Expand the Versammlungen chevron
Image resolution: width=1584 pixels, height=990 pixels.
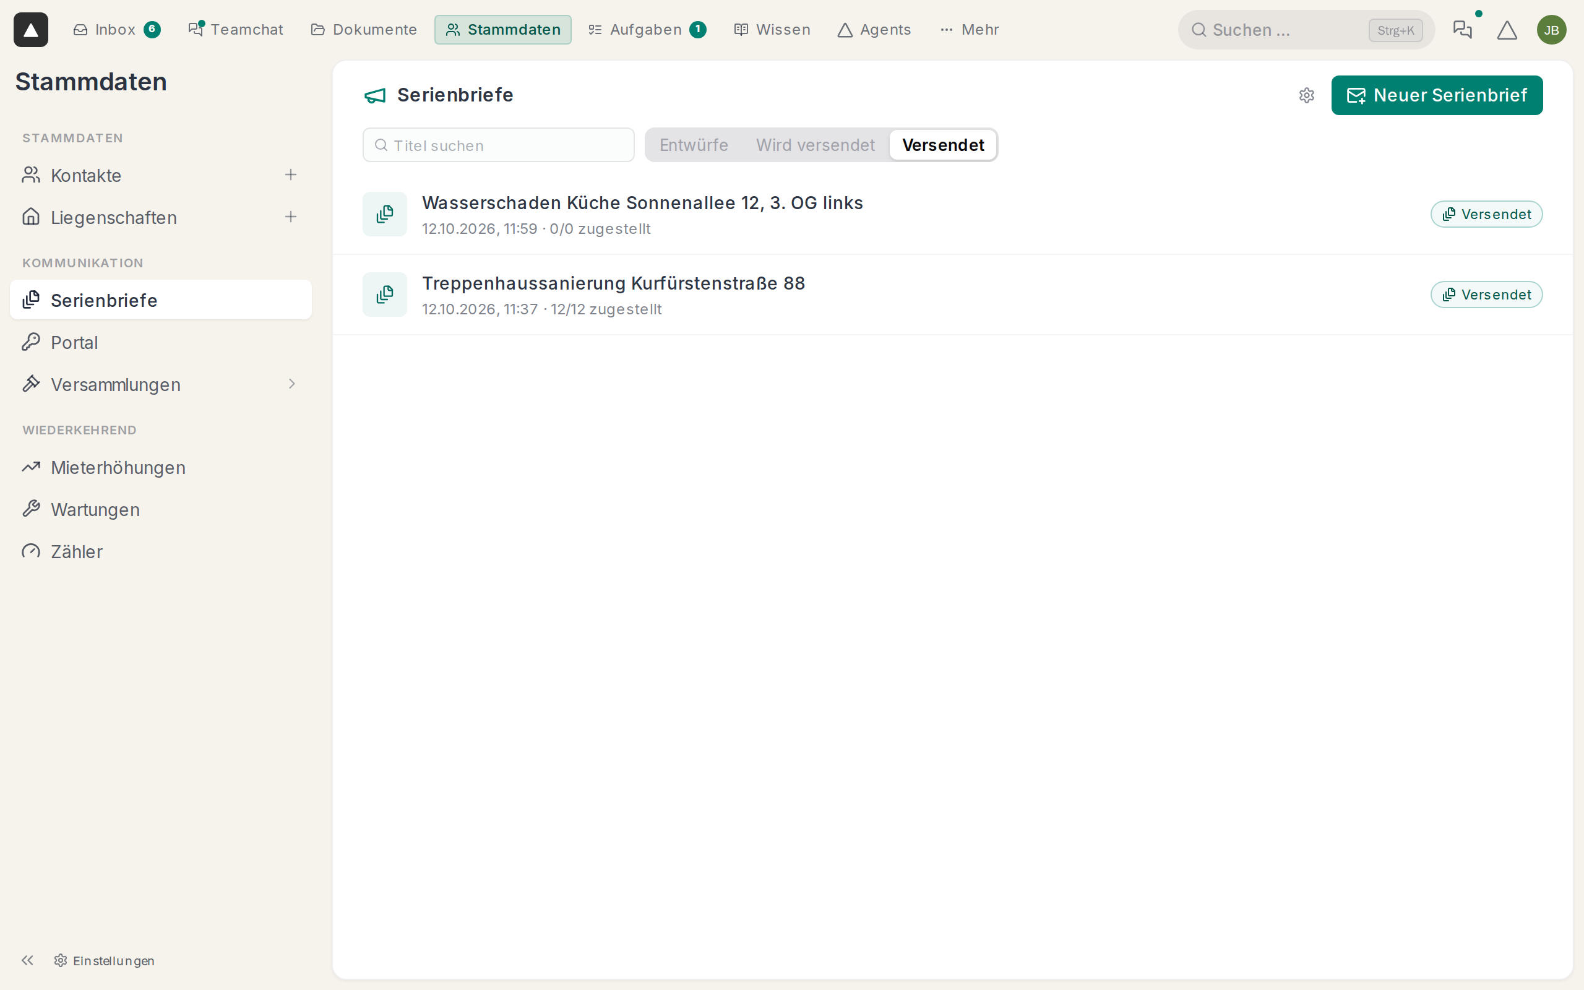292,384
